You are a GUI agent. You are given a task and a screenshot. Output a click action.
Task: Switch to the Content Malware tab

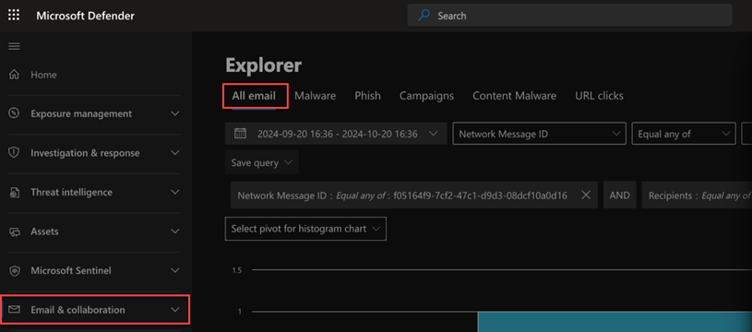tap(514, 96)
